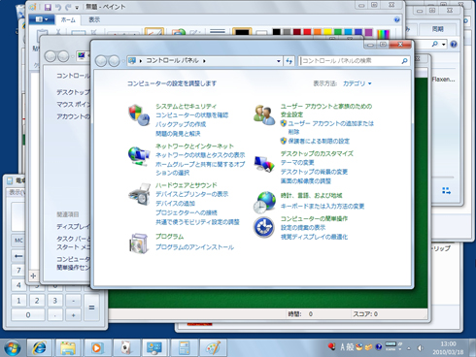Pick the black color swatch in Paint palette
This screenshot has width=476, height=357.
[276, 32]
